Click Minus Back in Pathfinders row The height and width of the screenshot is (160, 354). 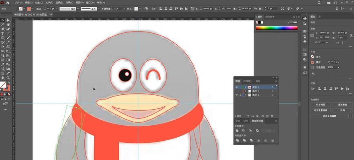(x=272, y=140)
